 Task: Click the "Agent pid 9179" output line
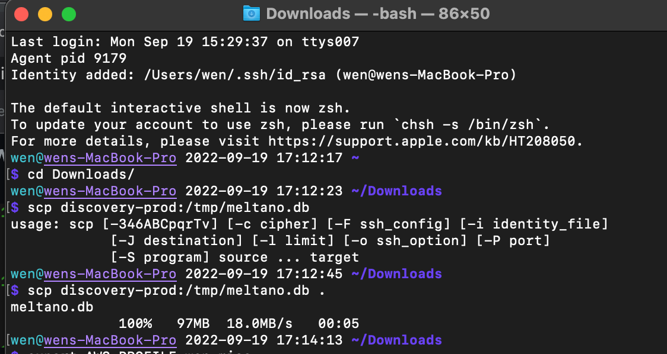[68, 59]
